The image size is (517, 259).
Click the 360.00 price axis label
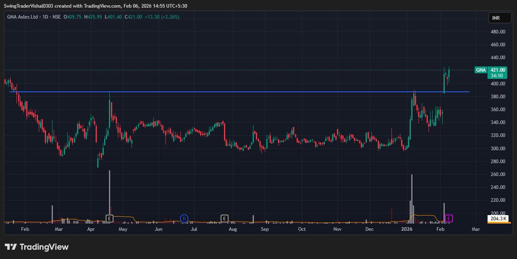click(x=498, y=110)
